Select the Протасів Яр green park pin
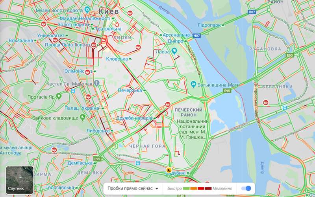Image resolution: width=315 pixels, height=197 pixels. click(59, 96)
